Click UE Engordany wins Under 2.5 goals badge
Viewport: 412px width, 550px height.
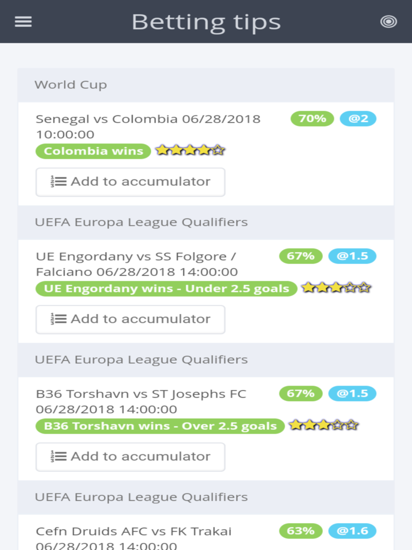(166, 289)
